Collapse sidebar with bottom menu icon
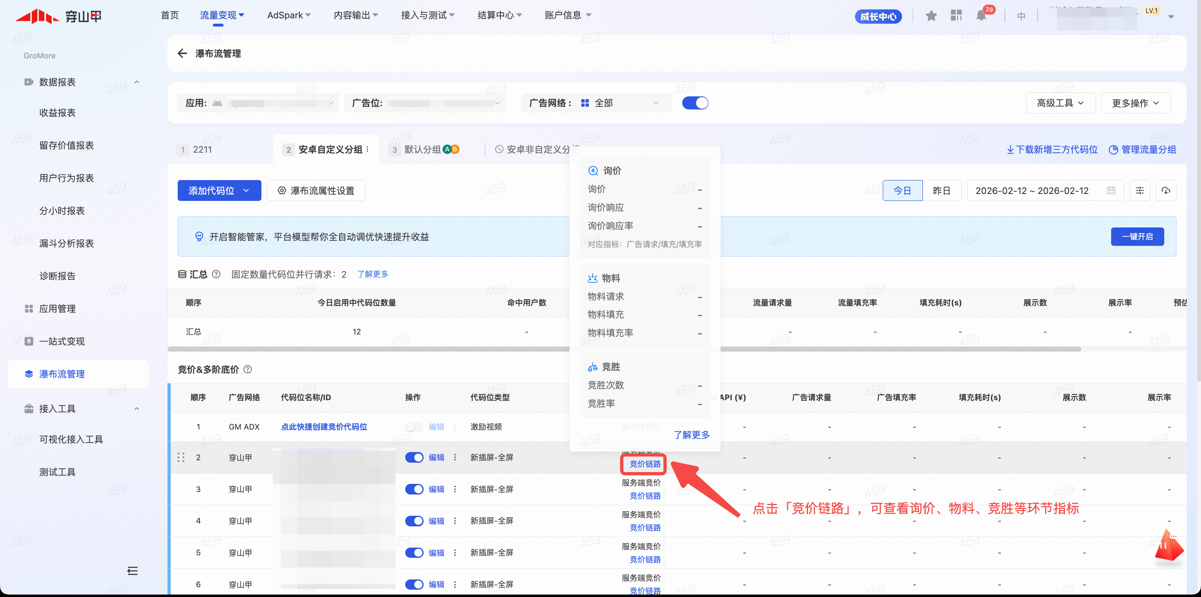The width and height of the screenshot is (1201, 597). [x=132, y=571]
